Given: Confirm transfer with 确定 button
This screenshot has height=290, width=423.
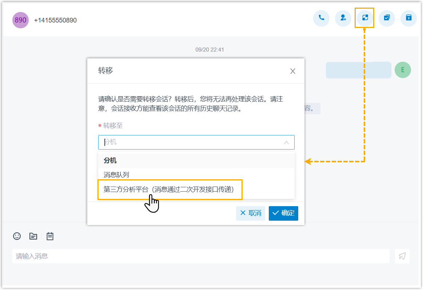Looking at the screenshot, I should [283, 213].
